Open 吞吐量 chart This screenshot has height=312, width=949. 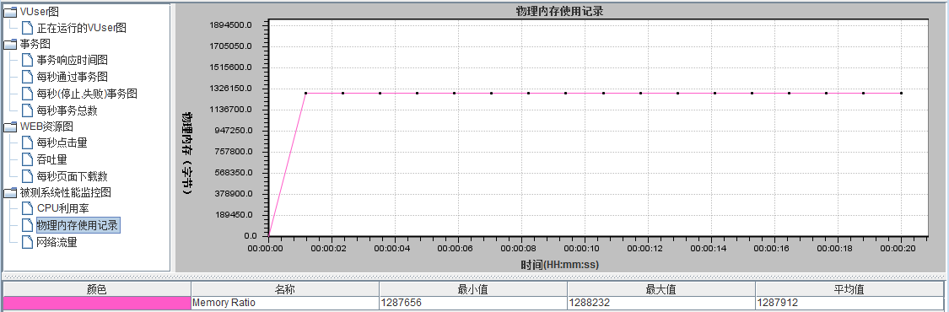pyautogui.click(x=52, y=159)
